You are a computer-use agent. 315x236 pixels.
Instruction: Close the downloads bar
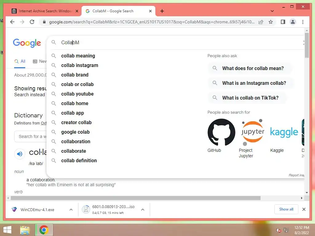[304, 209]
